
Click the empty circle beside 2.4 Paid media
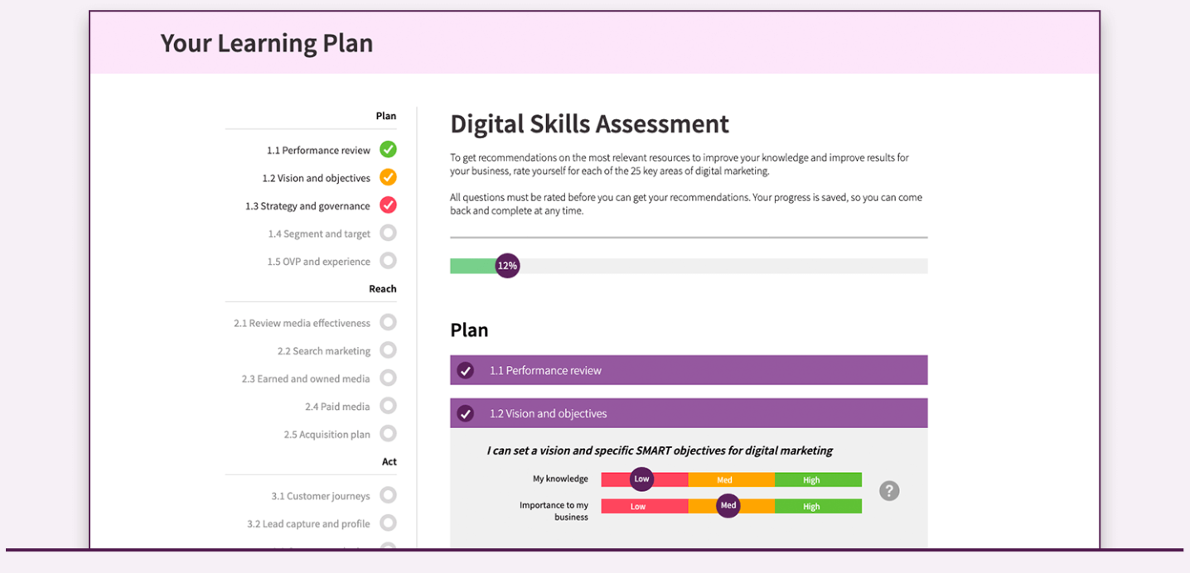(388, 406)
